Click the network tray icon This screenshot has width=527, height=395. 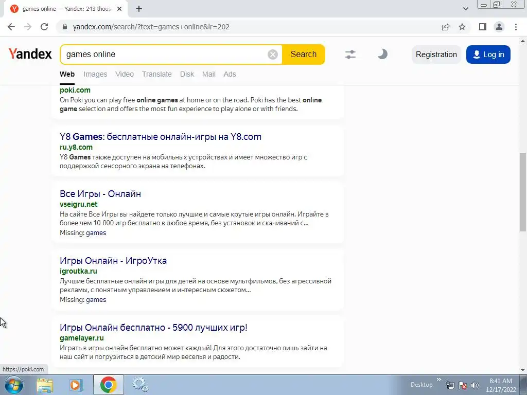point(450,385)
